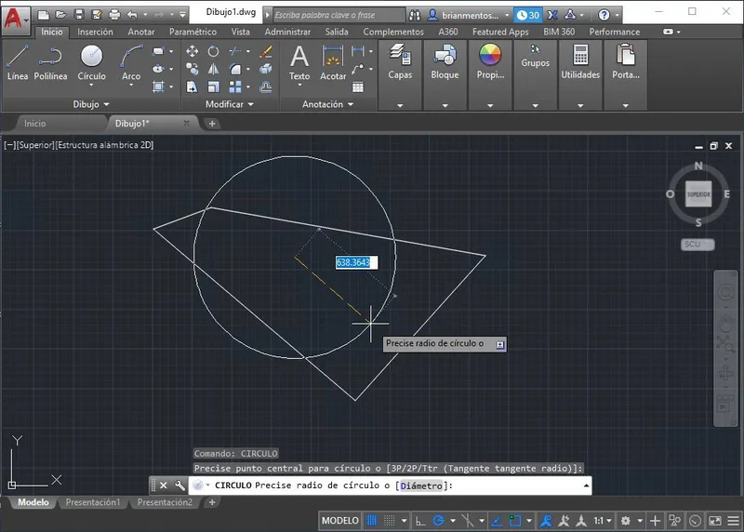The width and height of the screenshot is (744, 532).
Task: Toggle annotation objects visibility in status bar
Action: pyautogui.click(x=546, y=521)
